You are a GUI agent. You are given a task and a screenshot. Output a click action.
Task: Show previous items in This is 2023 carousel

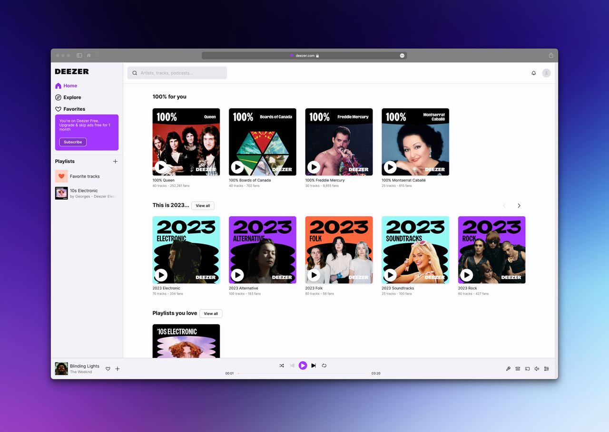click(x=504, y=206)
